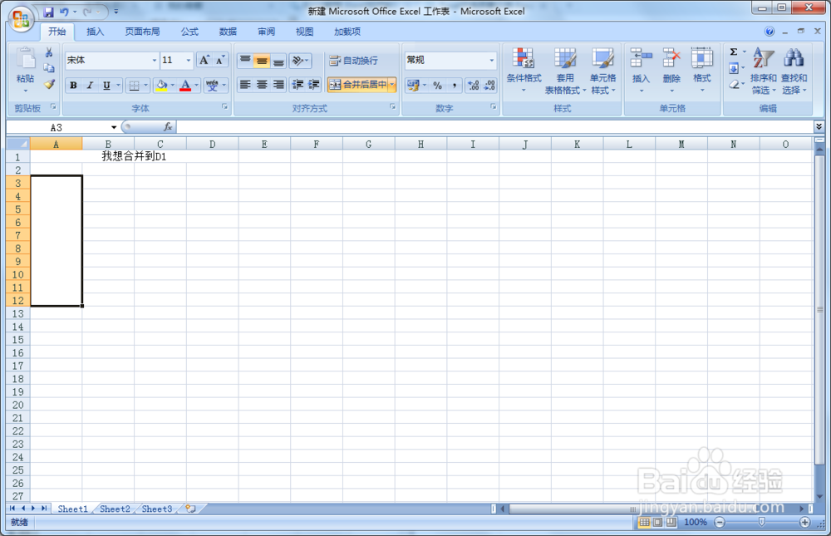This screenshot has width=831, height=536.
Task: Apply yellow fill color bucket
Action: pyautogui.click(x=162, y=85)
